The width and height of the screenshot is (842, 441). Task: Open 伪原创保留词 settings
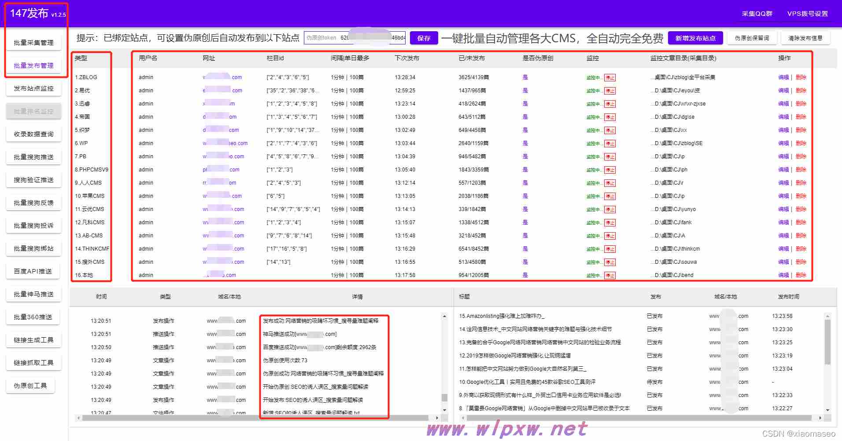click(752, 38)
